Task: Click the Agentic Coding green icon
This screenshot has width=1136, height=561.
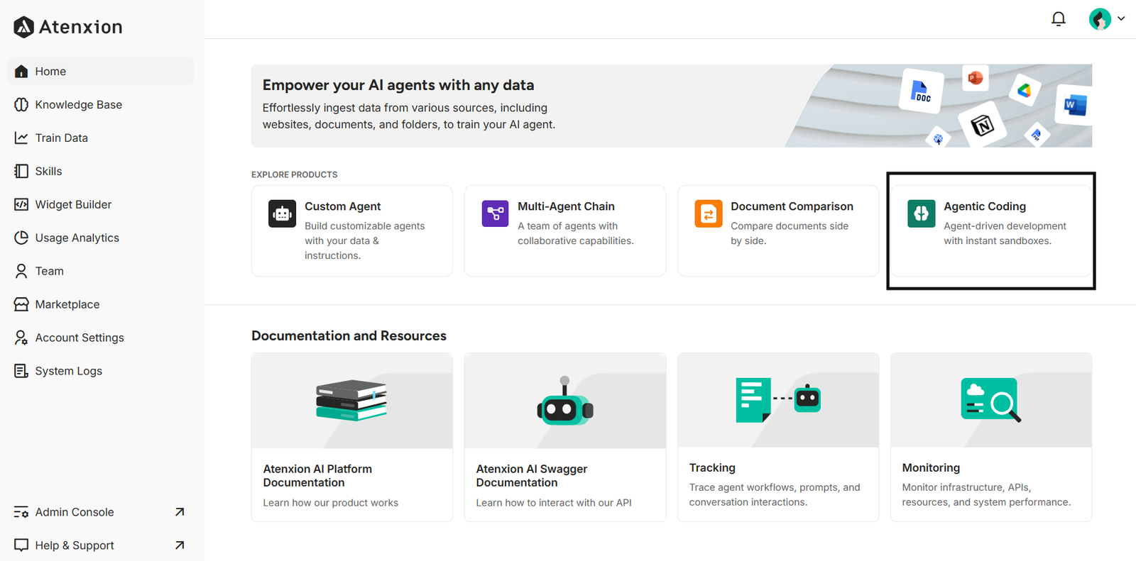Action: [x=921, y=213]
